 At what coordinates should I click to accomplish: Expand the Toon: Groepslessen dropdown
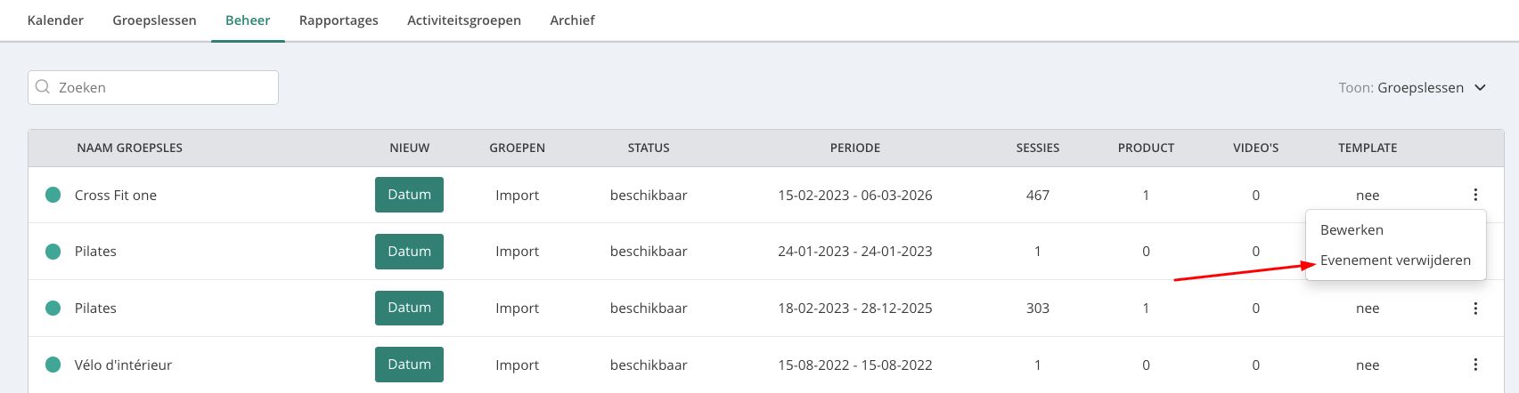pyautogui.click(x=1412, y=87)
